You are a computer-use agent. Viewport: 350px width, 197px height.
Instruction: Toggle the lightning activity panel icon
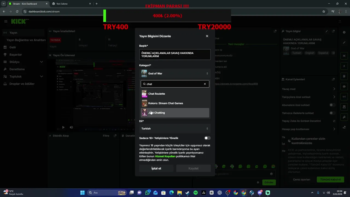click(344, 66)
